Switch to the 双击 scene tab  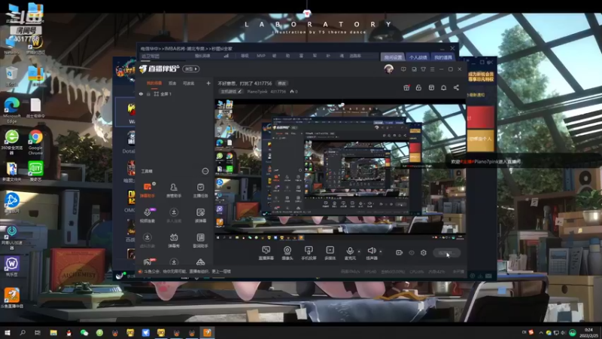pyautogui.click(x=172, y=83)
